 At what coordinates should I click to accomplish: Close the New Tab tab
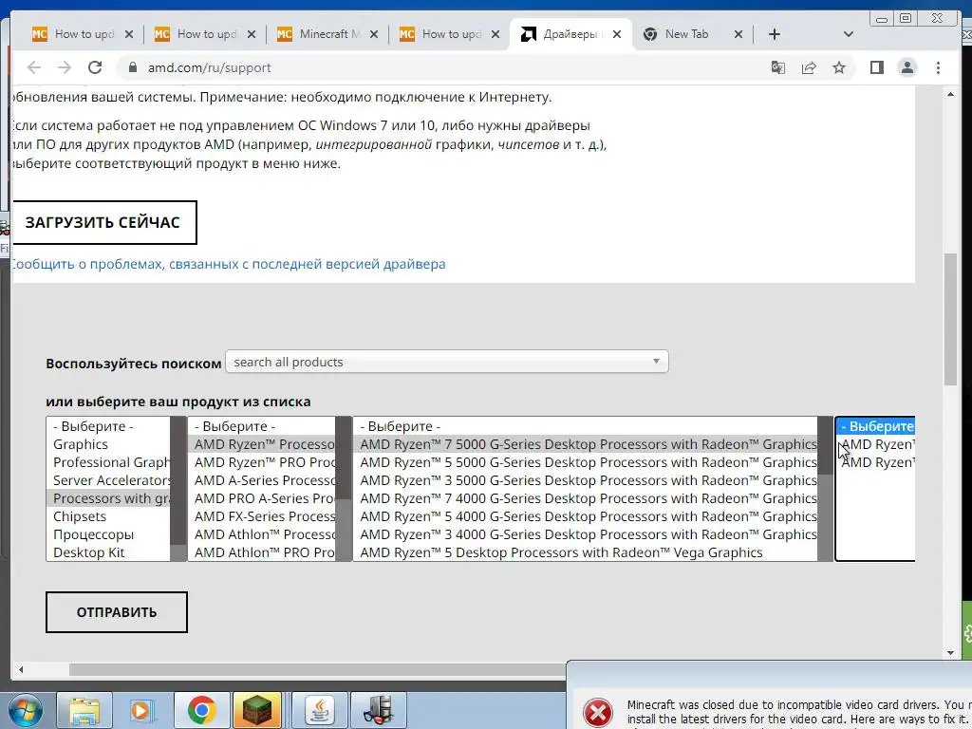coord(738,34)
